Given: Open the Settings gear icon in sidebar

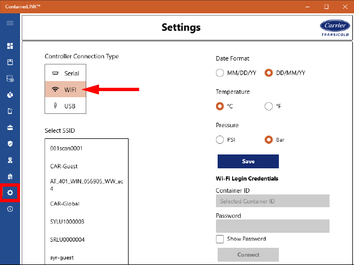Looking at the screenshot, I should [10, 193].
